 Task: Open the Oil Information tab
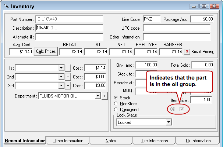coord(198,141)
